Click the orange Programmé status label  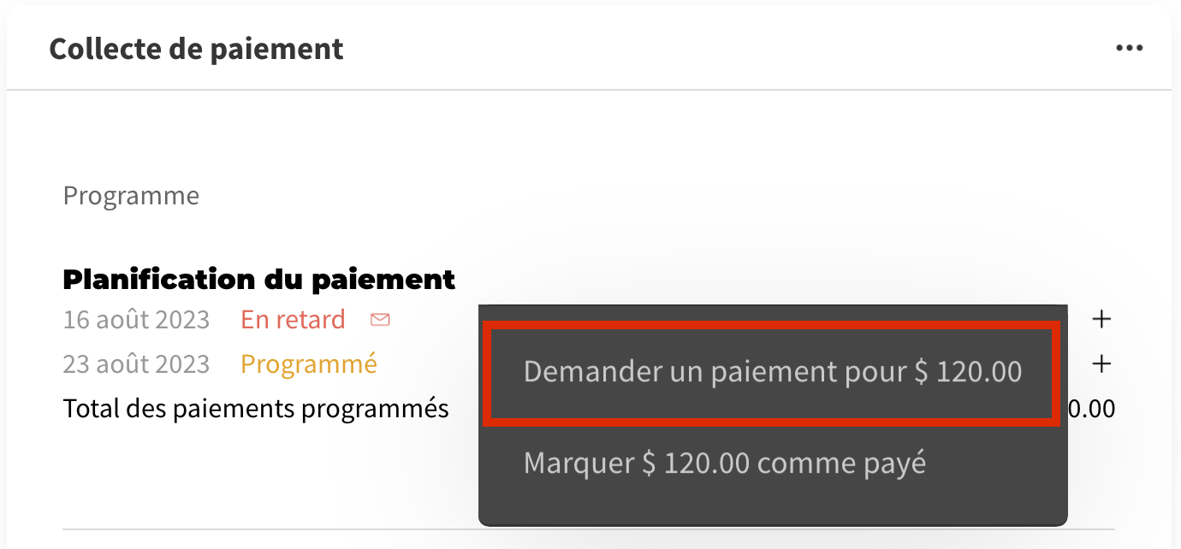[308, 364]
